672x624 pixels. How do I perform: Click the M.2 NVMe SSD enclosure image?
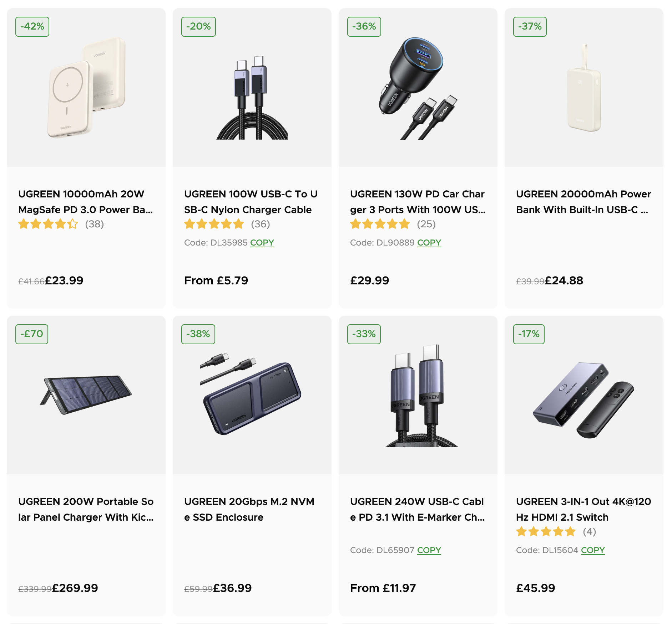click(252, 394)
